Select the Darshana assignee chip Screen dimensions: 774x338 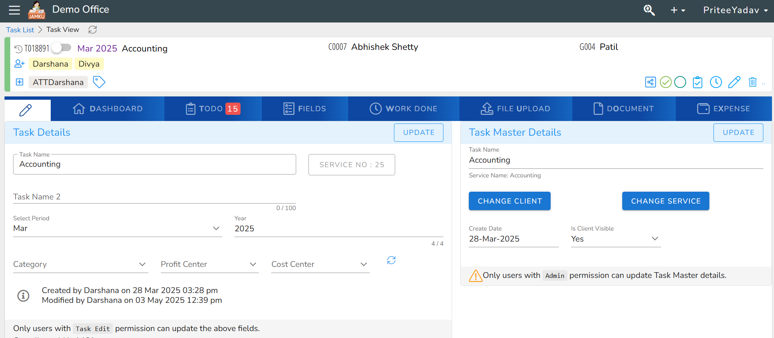tap(50, 64)
